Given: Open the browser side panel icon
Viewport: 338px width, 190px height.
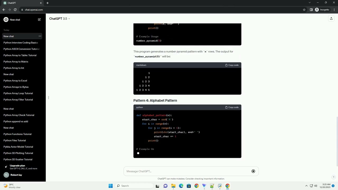Looking at the screenshot, I should click(x=311, y=10).
